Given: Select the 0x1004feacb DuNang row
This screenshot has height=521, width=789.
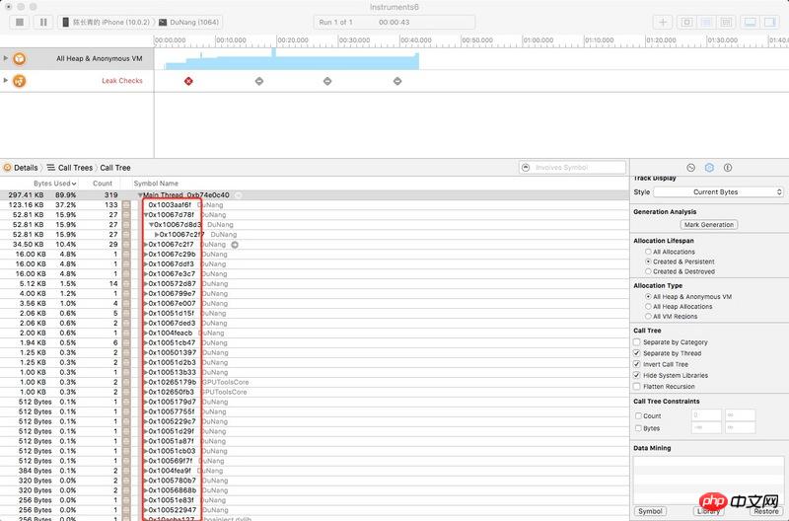Looking at the screenshot, I should pyautogui.click(x=315, y=333).
